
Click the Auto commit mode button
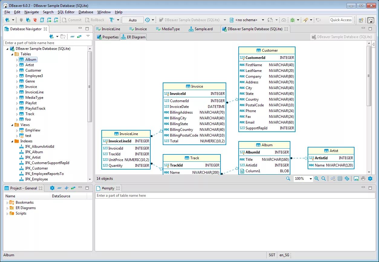[133, 20]
